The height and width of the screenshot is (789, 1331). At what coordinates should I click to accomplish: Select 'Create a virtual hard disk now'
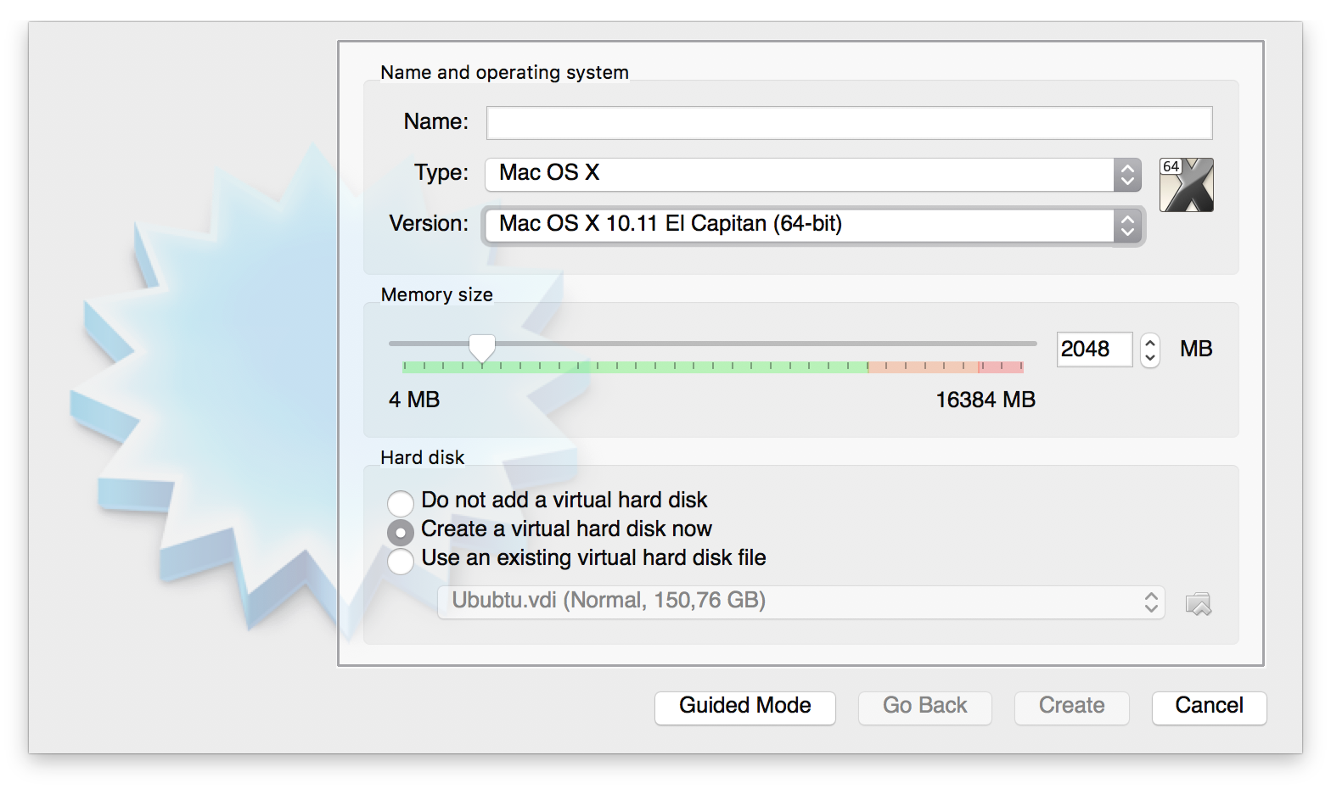click(x=401, y=531)
